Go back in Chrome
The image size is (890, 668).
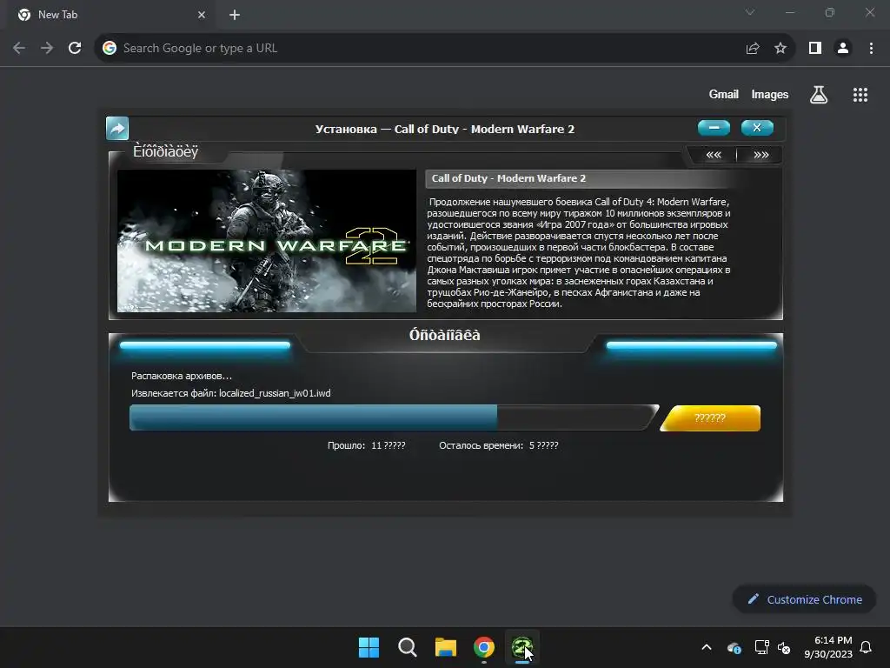pos(19,49)
